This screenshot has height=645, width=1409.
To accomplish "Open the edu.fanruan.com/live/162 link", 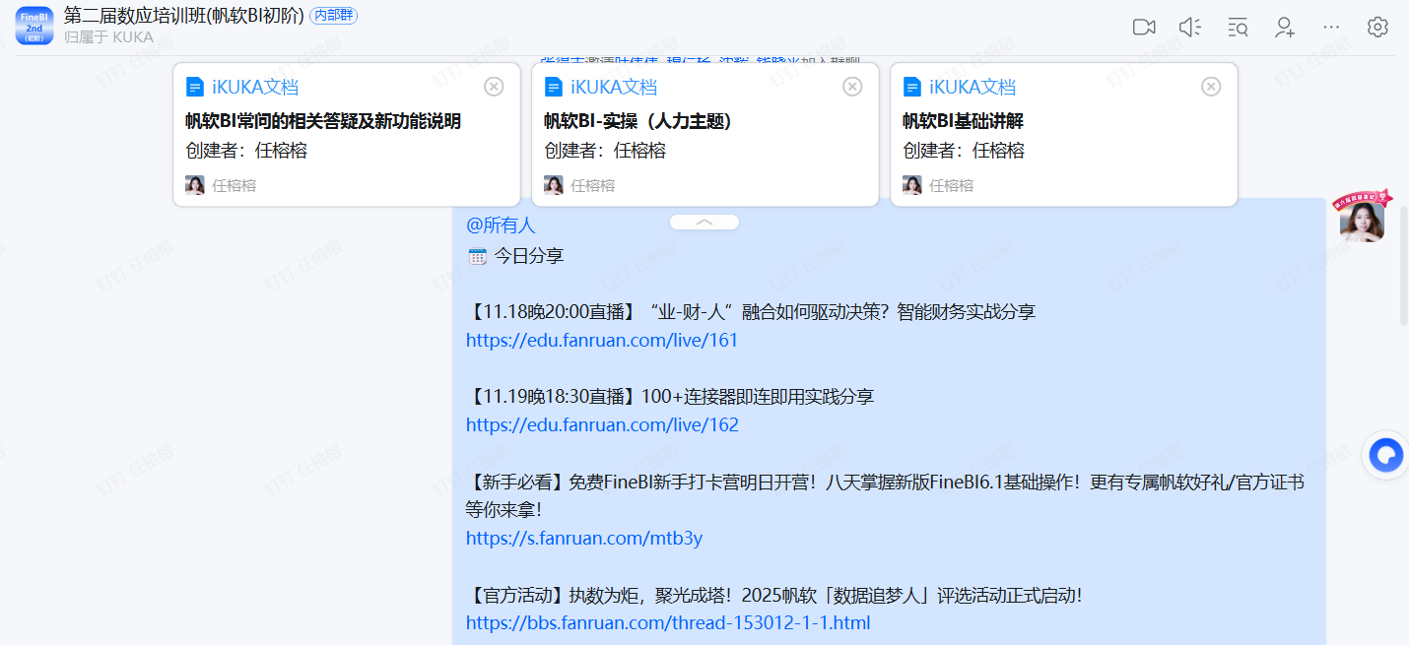I will click(602, 425).
